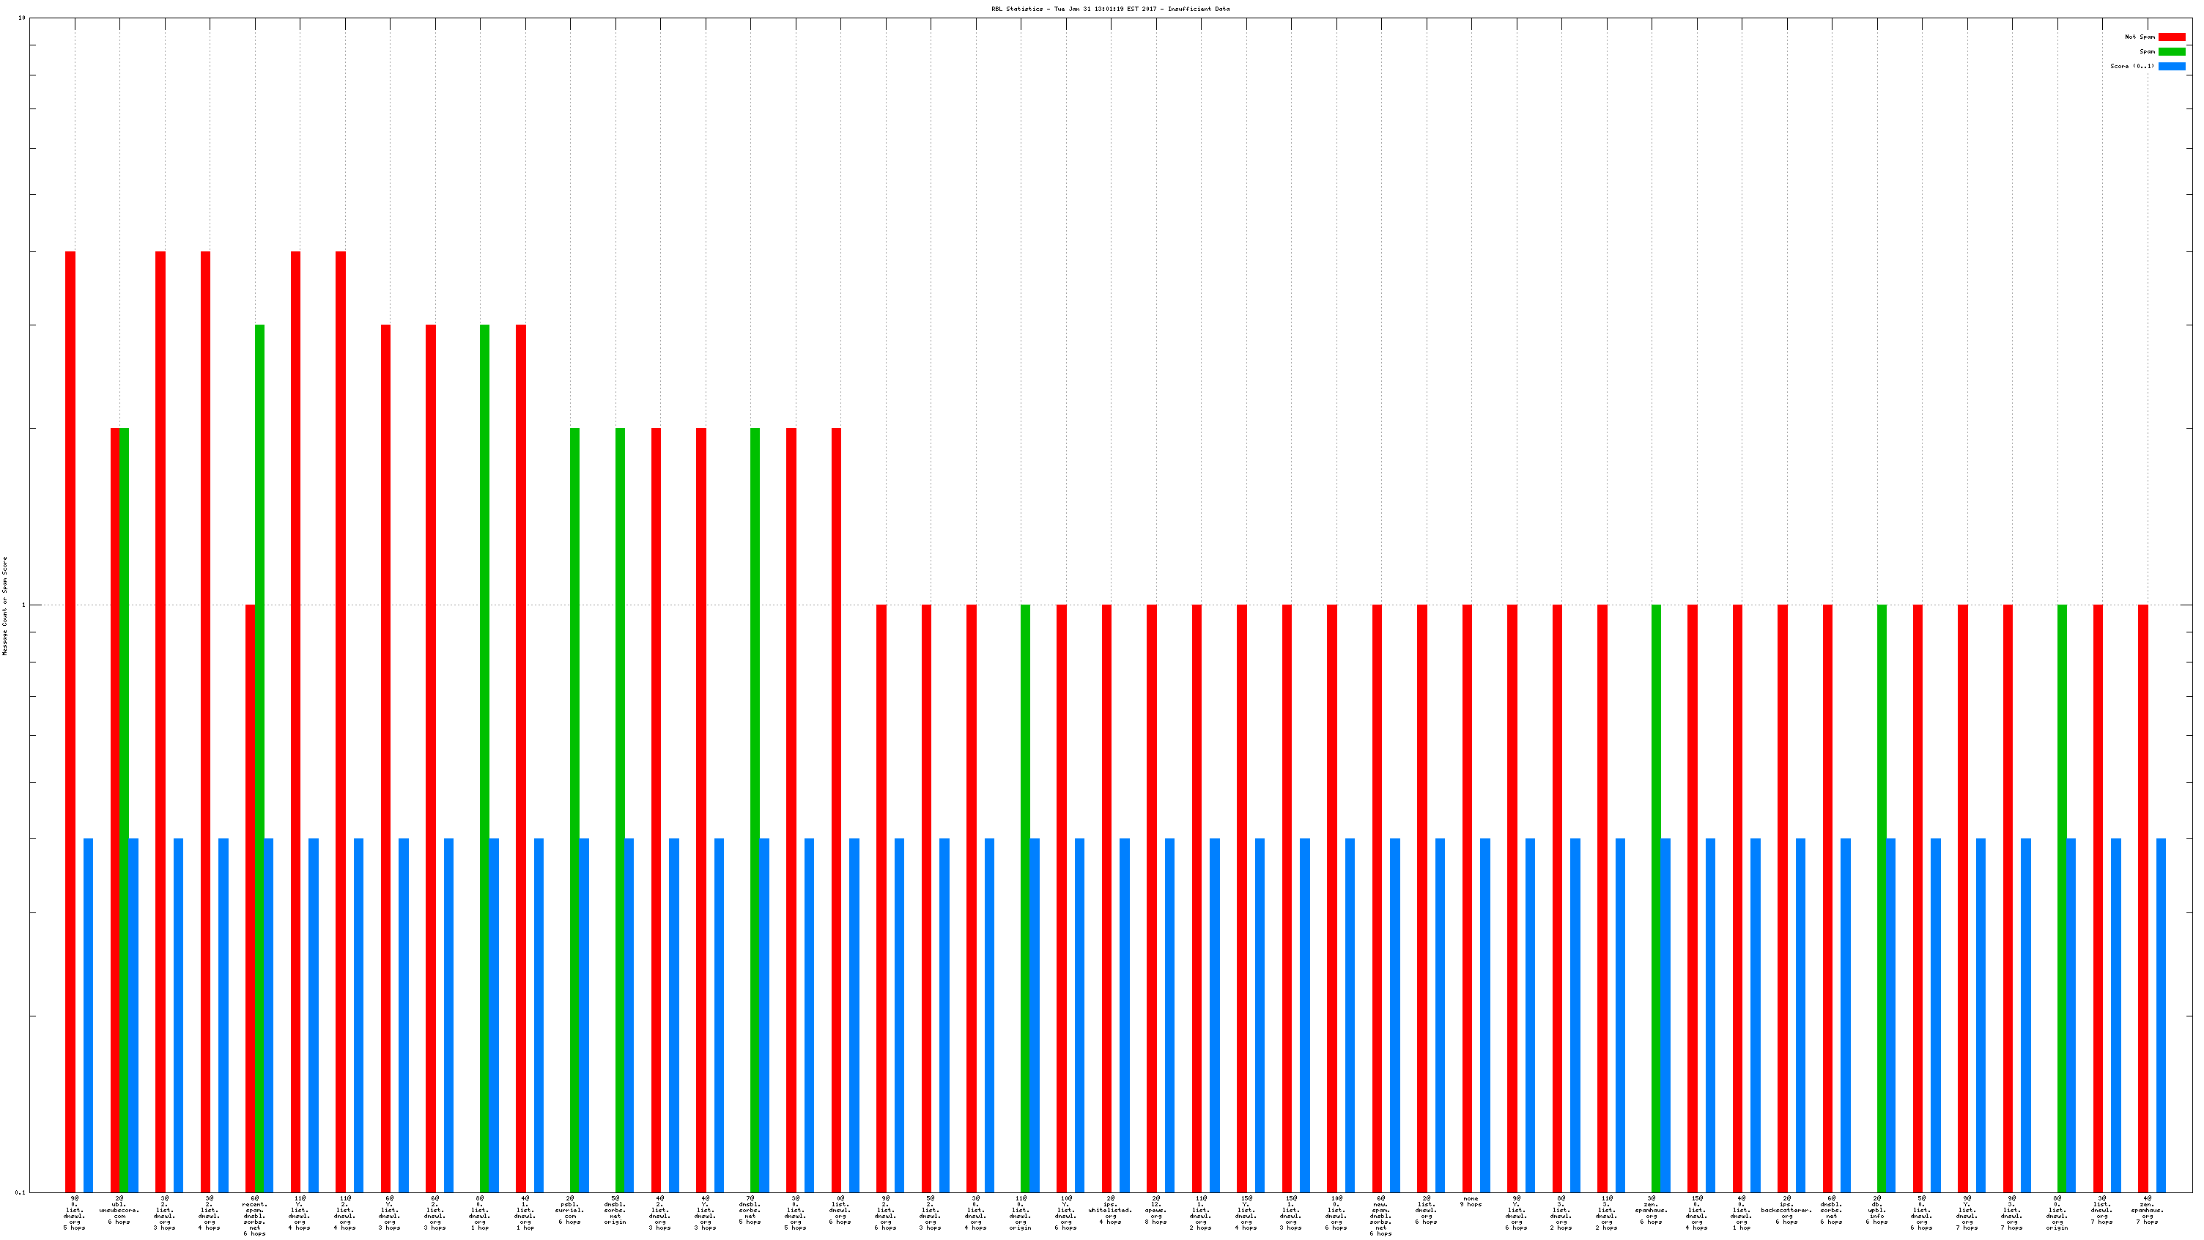2204x1240 pixels.
Task: Click the 12.apews.org x-axis label
Action: [x=1156, y=1210]
